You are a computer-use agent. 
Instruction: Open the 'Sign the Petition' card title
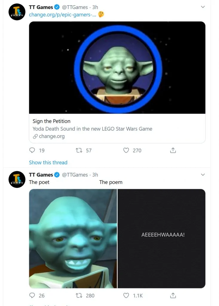pyautogui.click(x=51, y=121)
